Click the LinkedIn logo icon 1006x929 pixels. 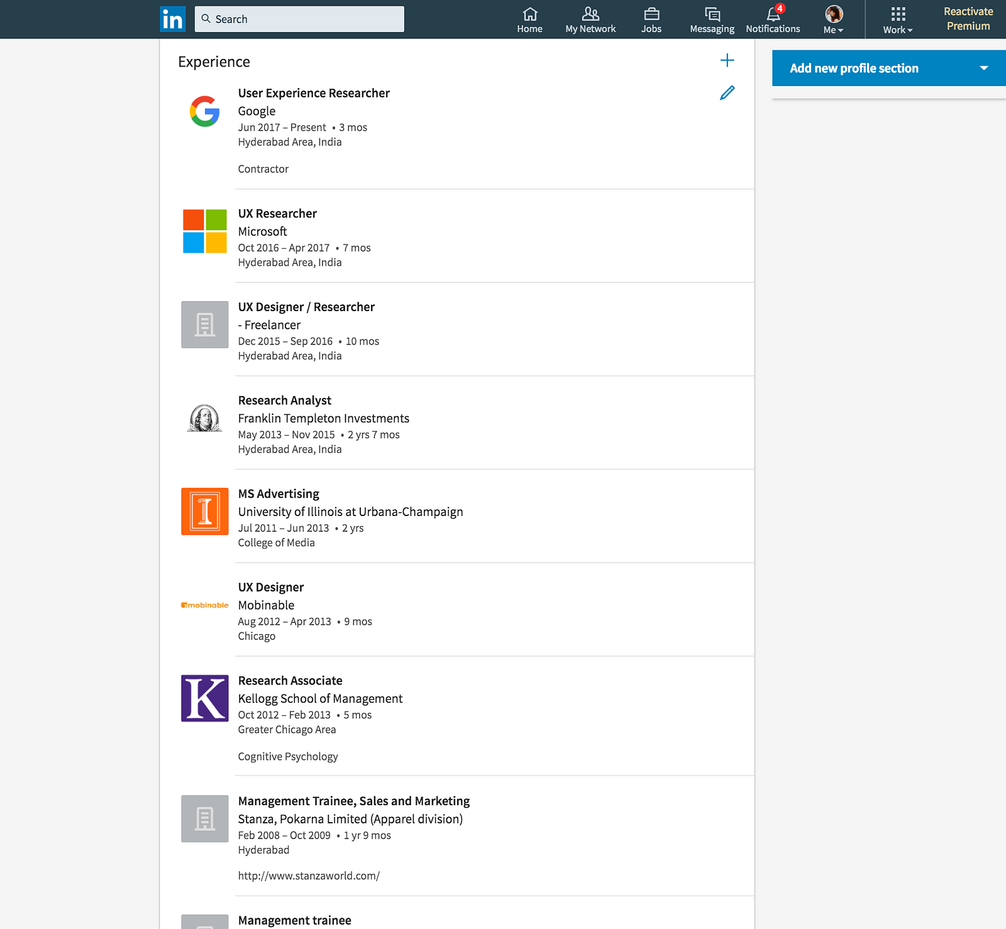click(x=173, y=19)
